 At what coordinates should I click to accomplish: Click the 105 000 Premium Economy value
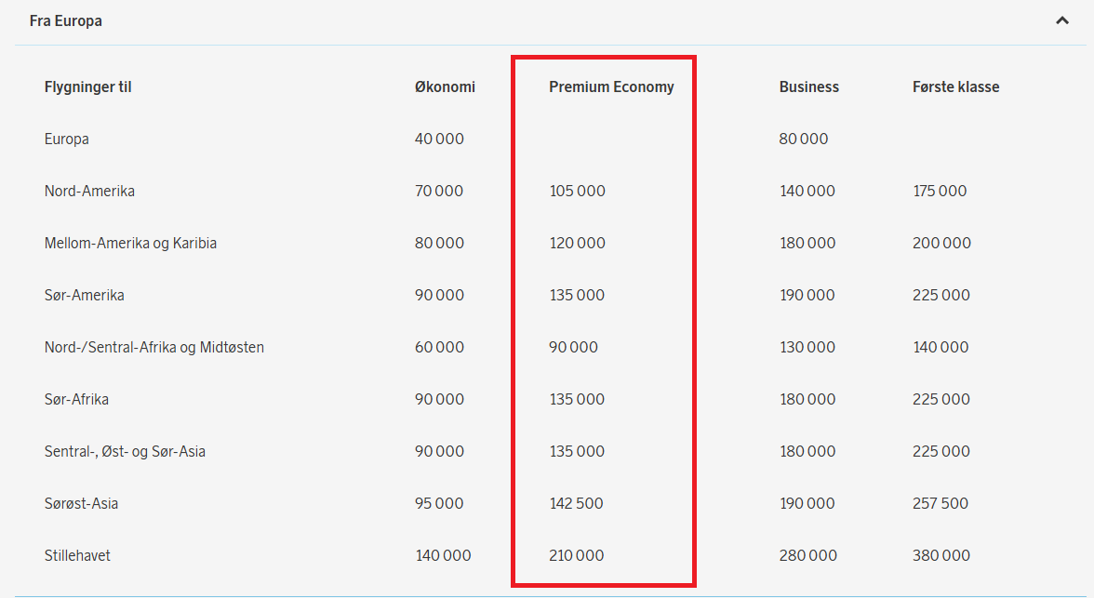click(x=577, y=191)
